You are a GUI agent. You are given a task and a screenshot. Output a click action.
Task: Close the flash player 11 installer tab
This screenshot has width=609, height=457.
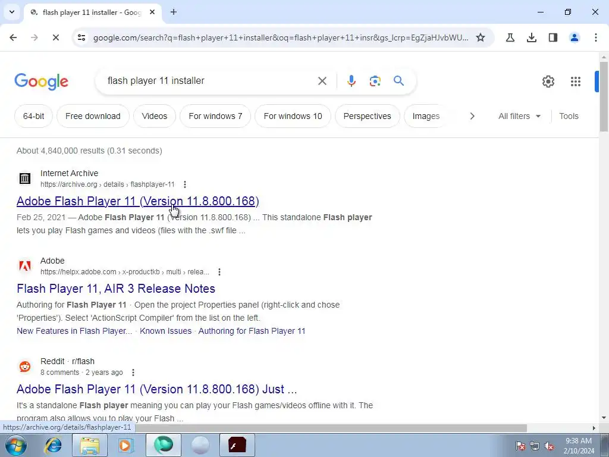[x=152, y=12]
